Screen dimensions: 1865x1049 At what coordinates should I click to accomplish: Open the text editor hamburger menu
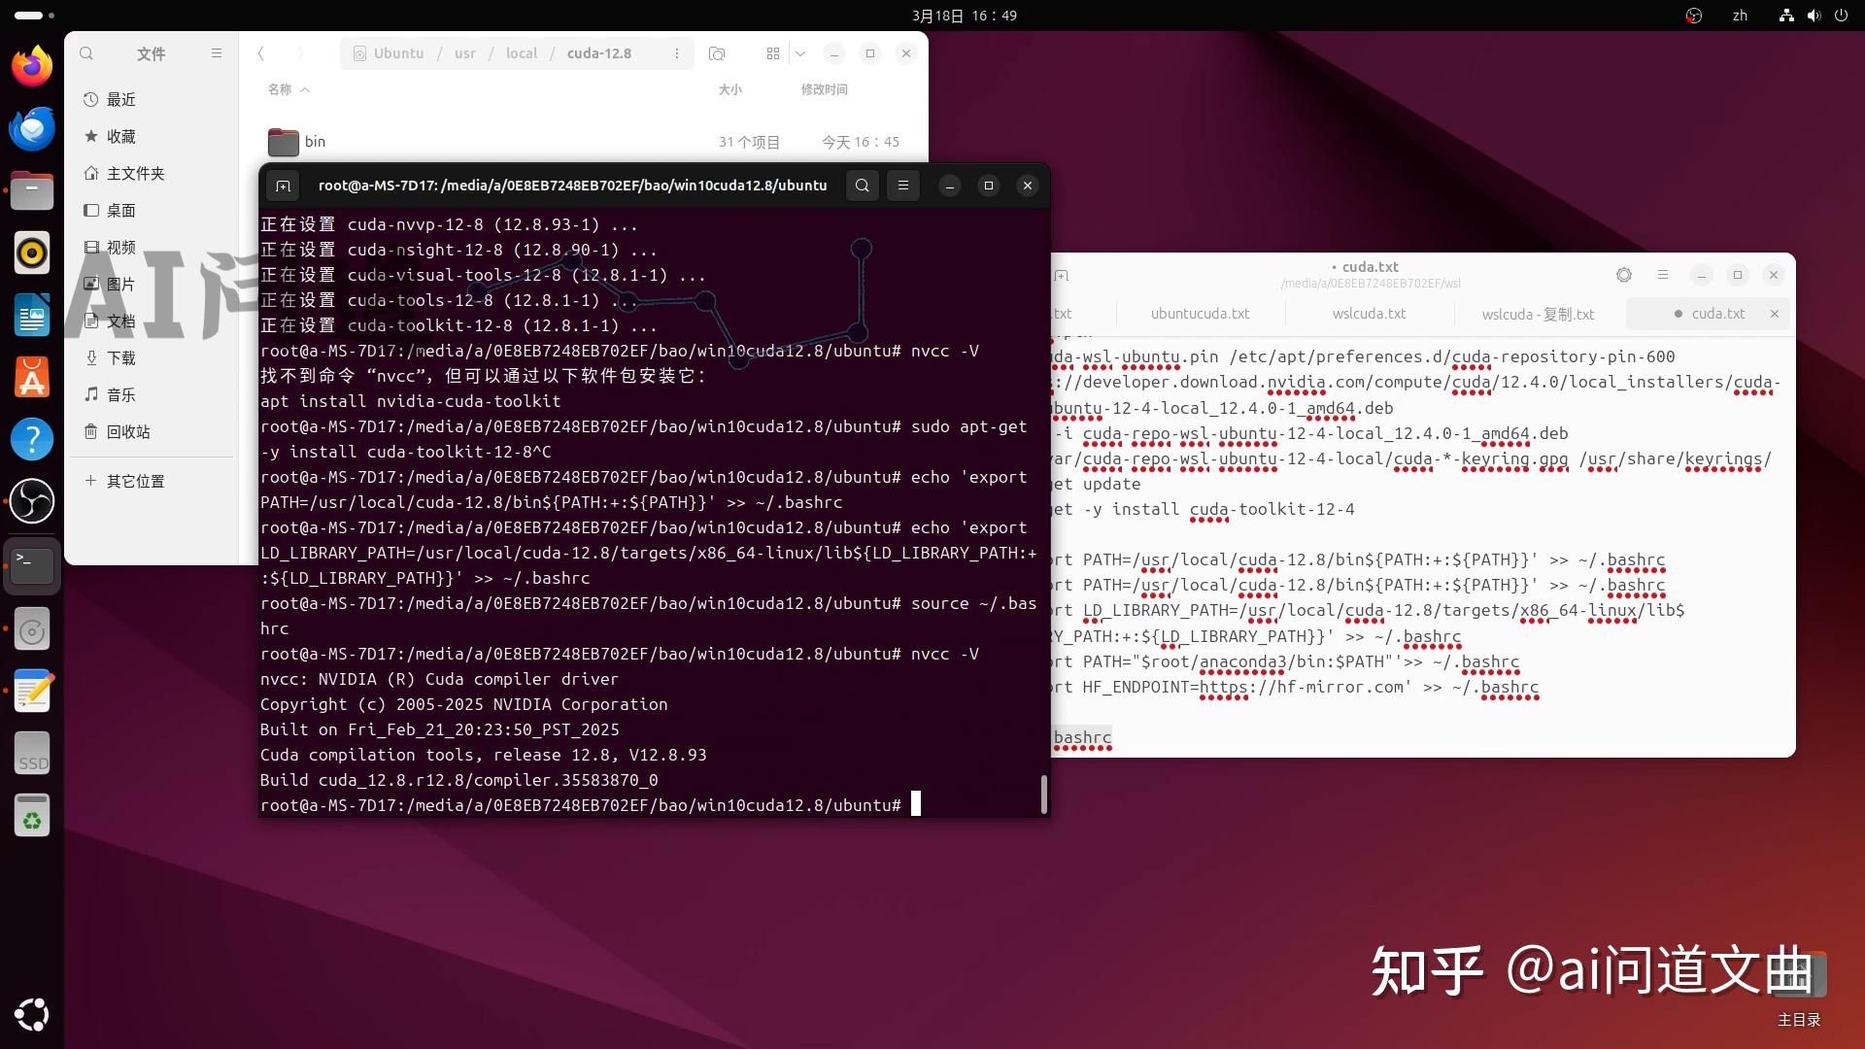[x=1663, y=275]
